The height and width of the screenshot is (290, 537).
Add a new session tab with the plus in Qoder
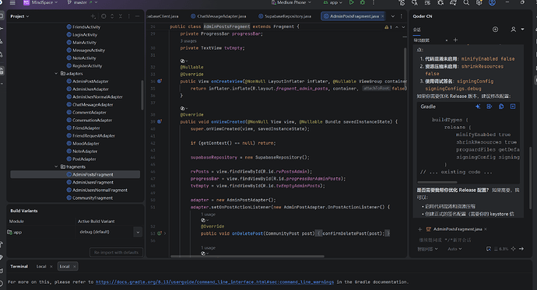[x=455, y=40]
